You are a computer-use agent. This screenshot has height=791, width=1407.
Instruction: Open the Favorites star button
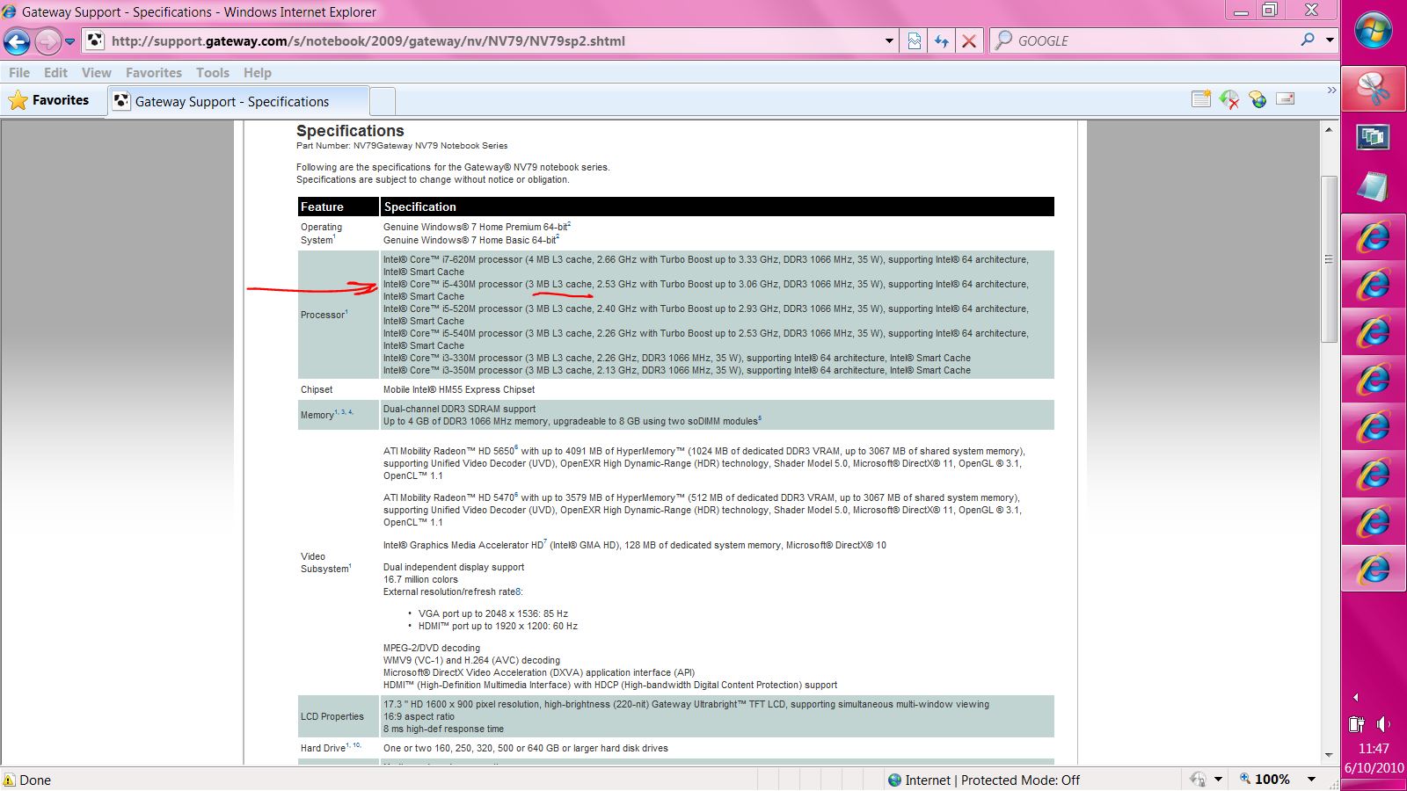(50, 100)
